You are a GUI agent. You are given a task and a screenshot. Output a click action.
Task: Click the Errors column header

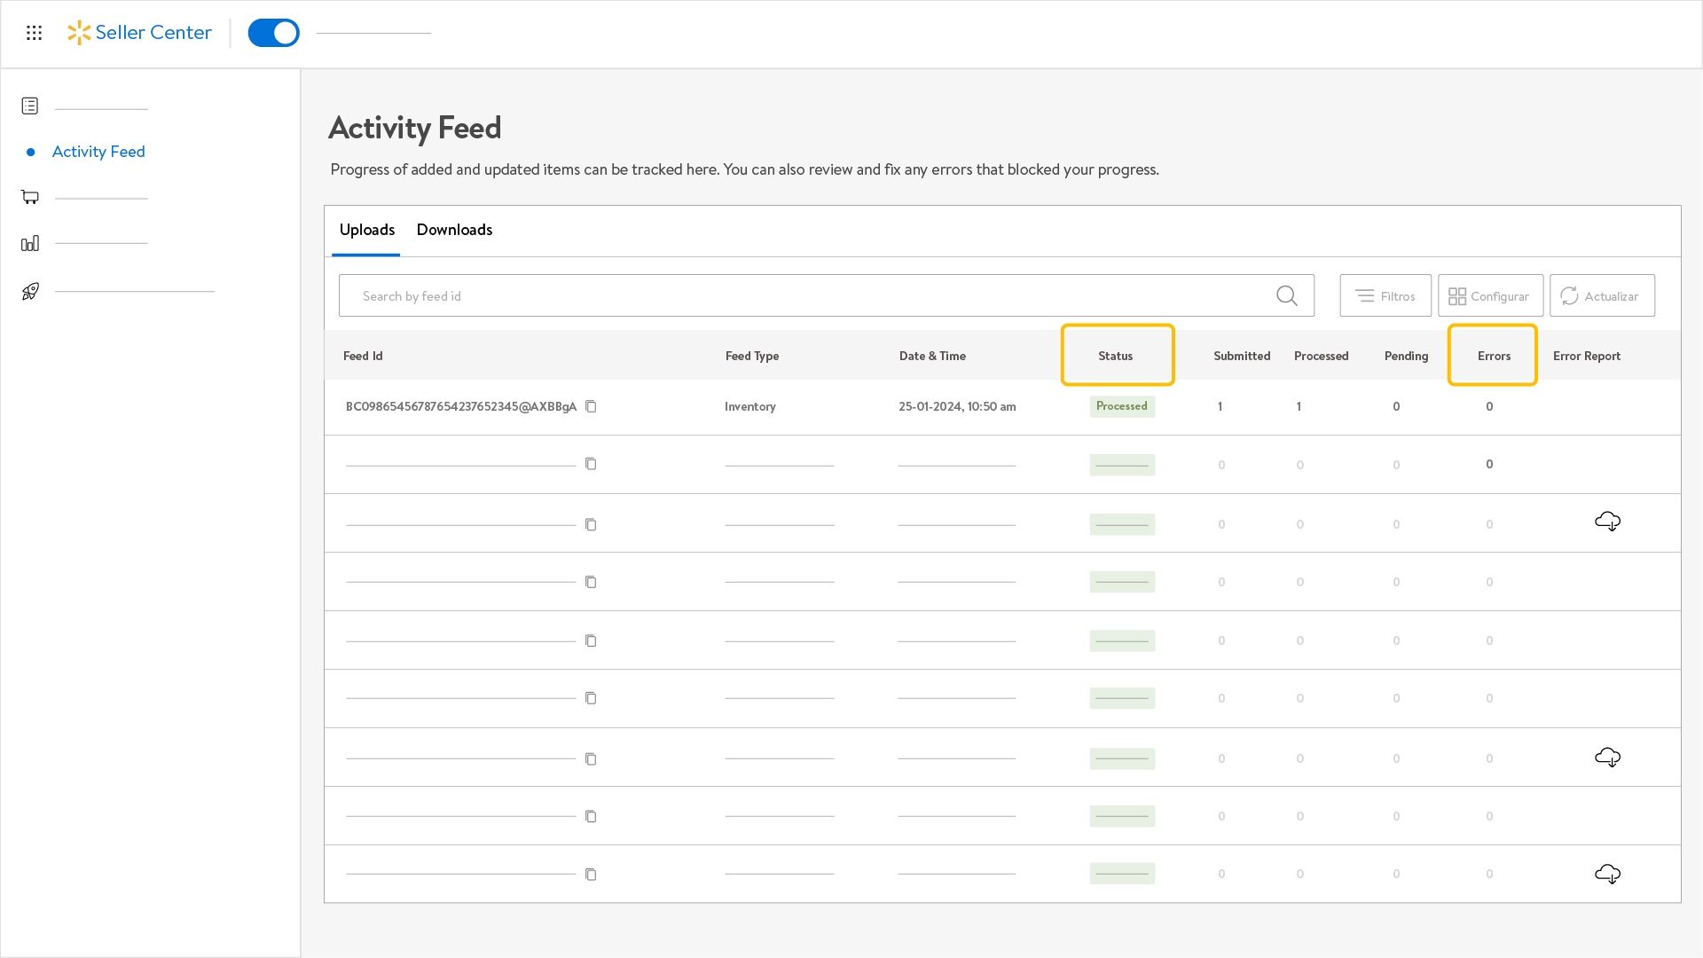coord(1493,356)
